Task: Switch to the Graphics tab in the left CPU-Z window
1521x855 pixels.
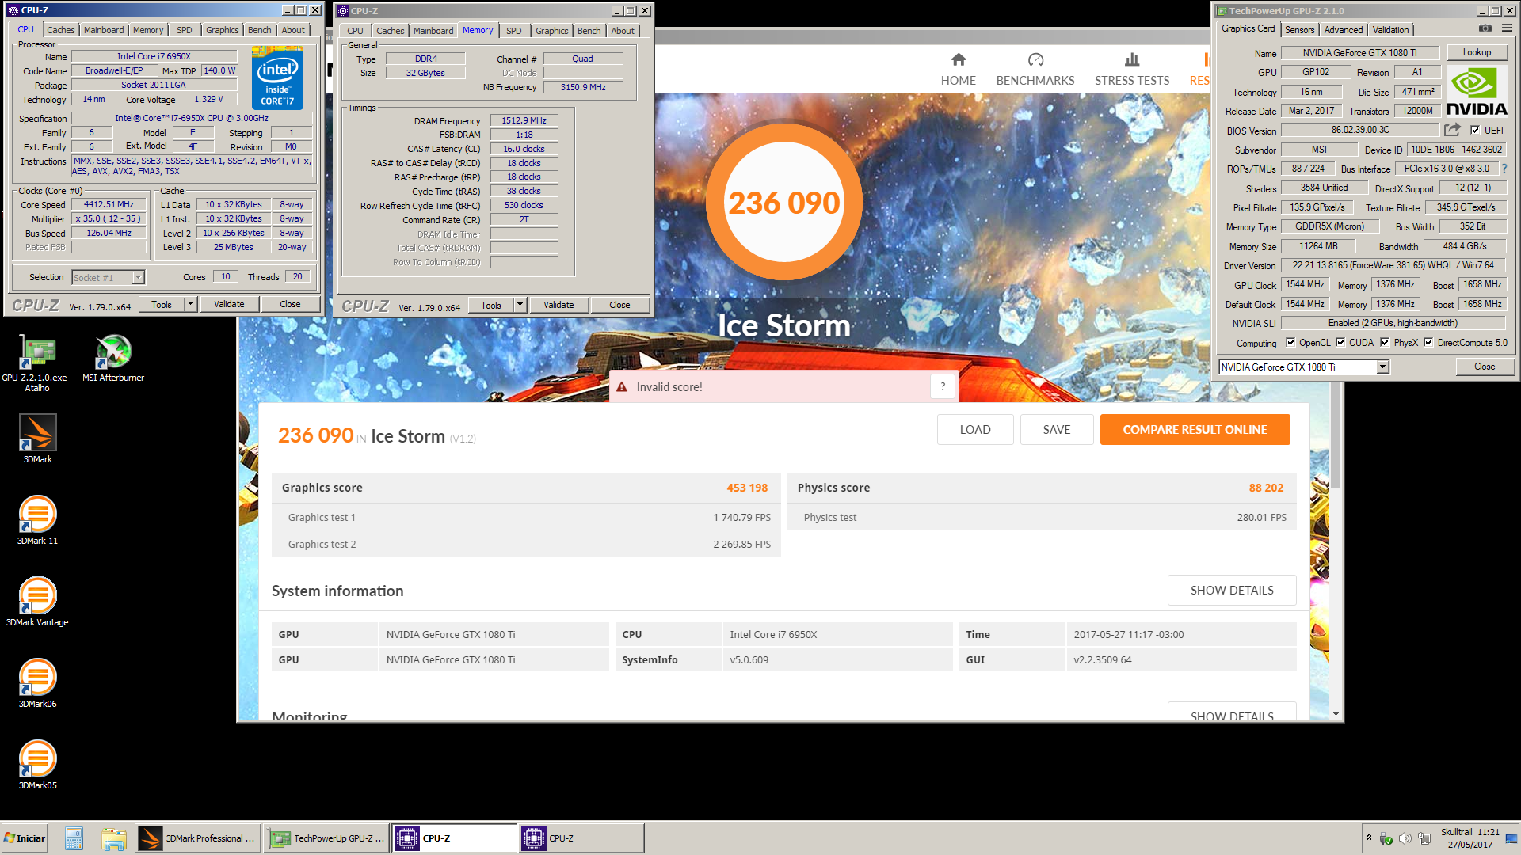Action: click(x=222, y=30)
